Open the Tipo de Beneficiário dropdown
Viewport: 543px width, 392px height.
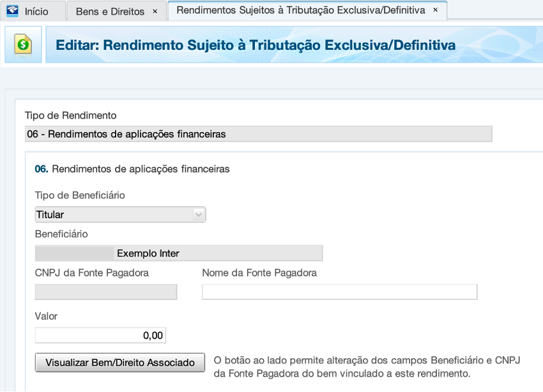pyautogui.click(x=120, y=215)
